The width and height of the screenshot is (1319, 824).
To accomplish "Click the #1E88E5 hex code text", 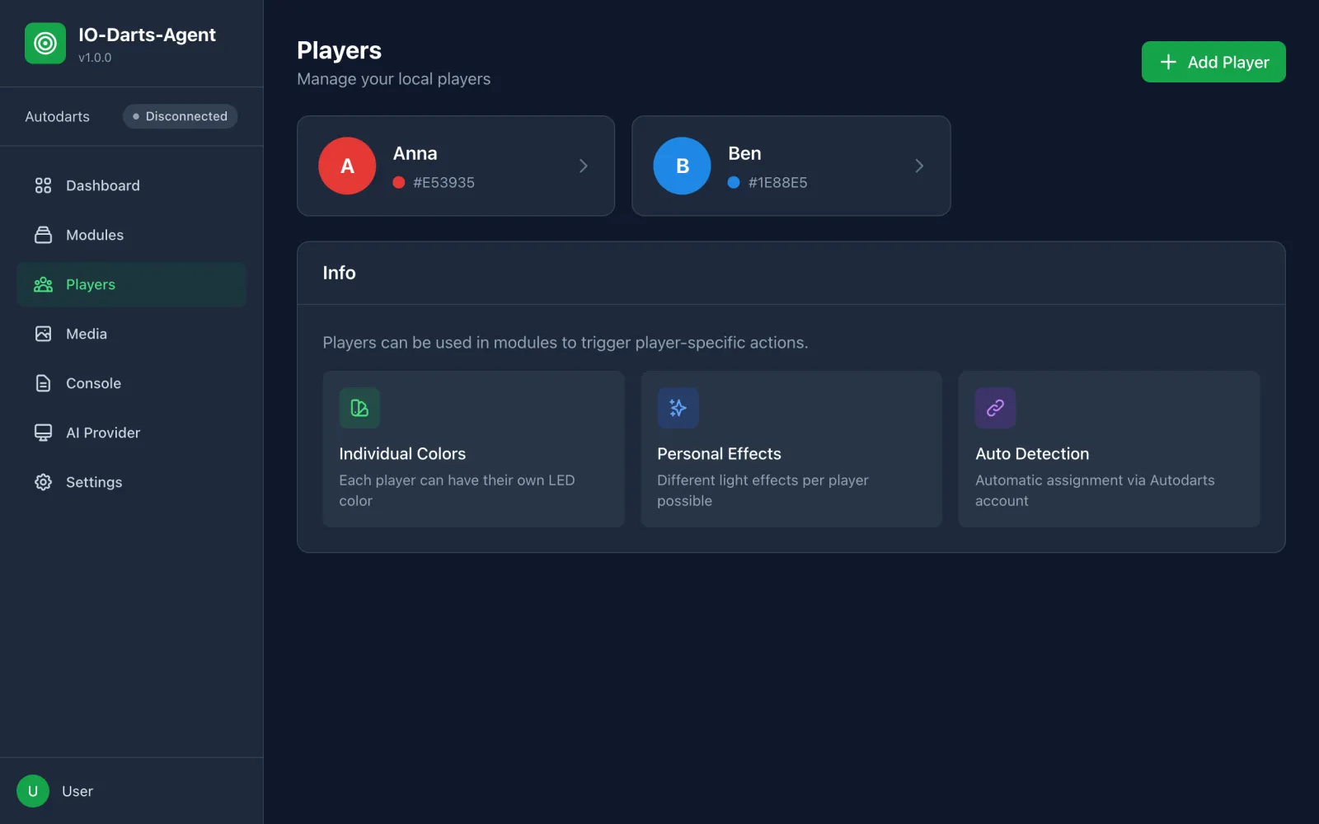I will click(778, 182).
